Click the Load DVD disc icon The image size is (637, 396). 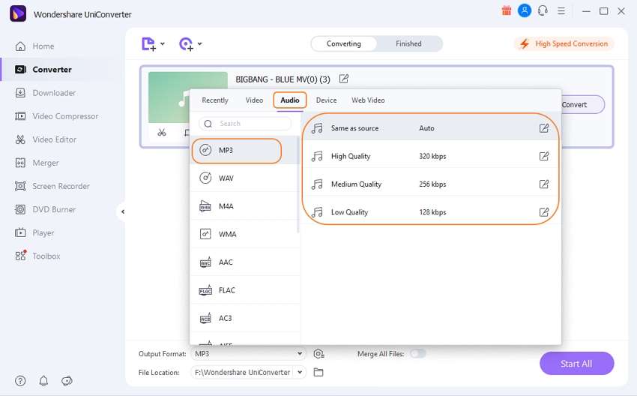pos(186,44)
